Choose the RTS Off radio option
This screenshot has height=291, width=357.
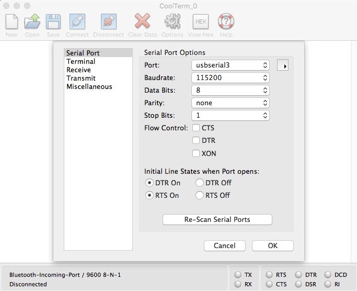[200, 195]
